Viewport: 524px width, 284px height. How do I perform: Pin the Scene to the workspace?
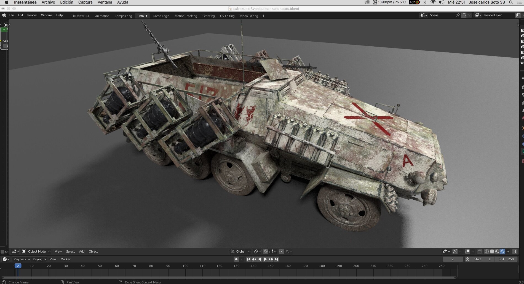point(458,15)
